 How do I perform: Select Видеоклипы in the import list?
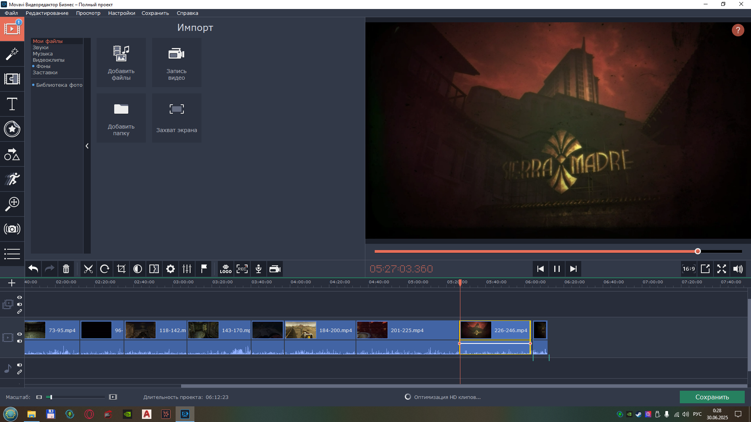pyautogui.click(x=49, y=60)
